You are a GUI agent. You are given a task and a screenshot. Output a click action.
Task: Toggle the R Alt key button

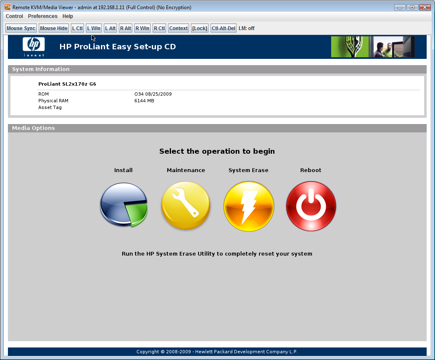tap(126, 28)
